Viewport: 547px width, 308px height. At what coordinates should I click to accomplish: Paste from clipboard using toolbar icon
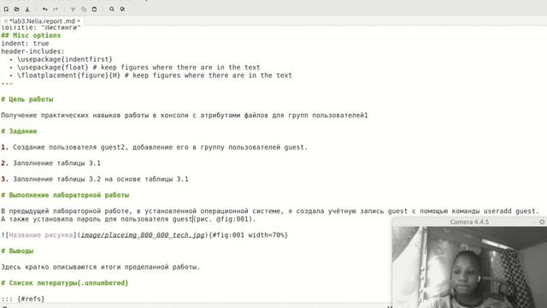click(x=94, y=9)
